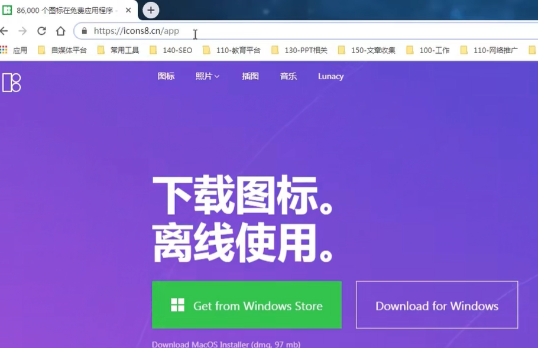The width and height of the screenshot is (538, 348).
Task: Open the 应用 apps shortcut
Action: [x=14, y=50]
